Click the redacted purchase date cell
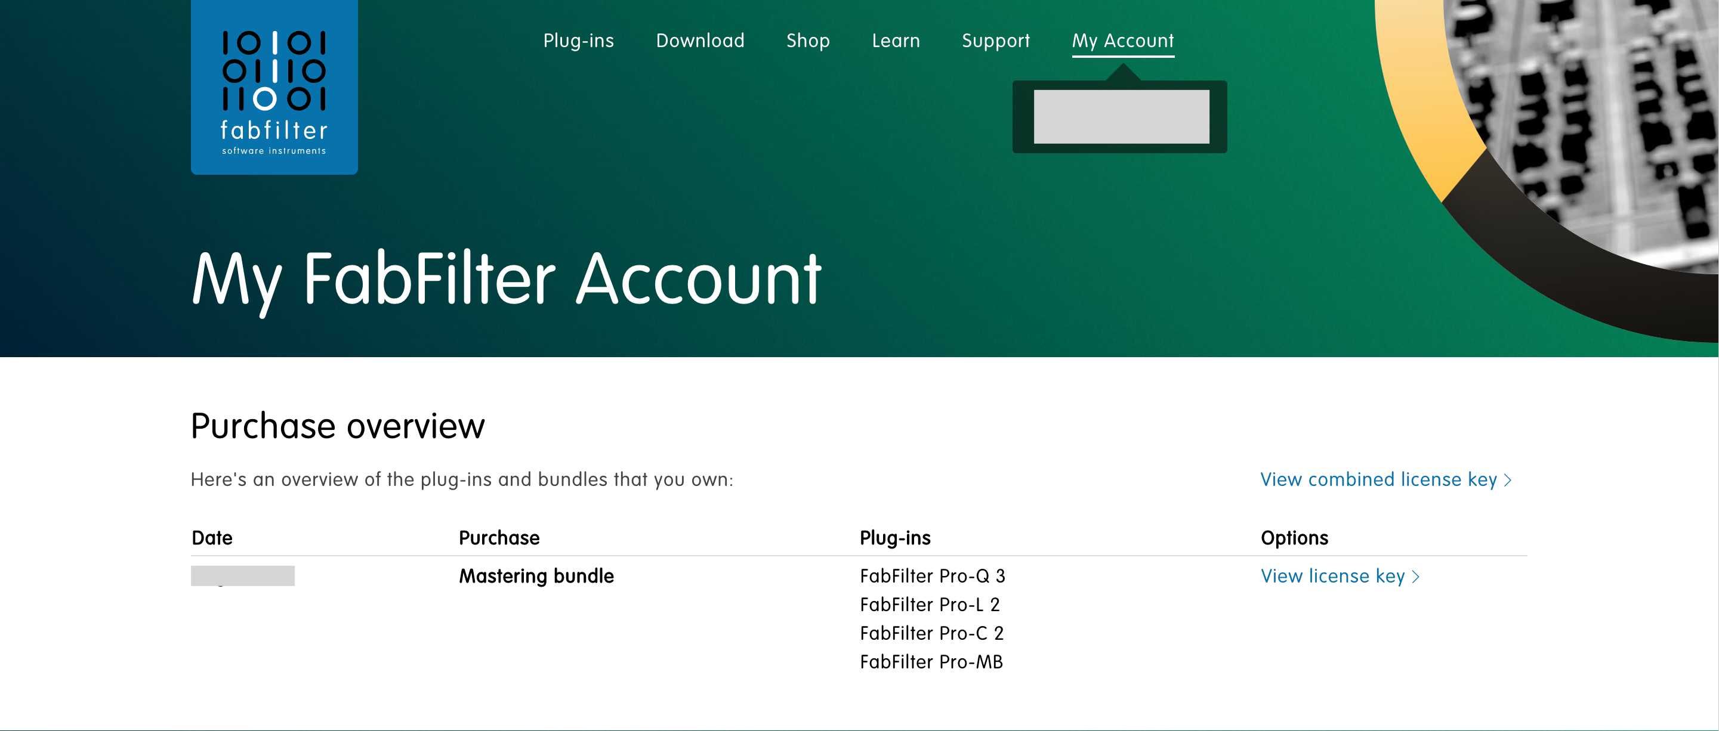This screenshot has height=731, width=1719. pyautogui.click(x=243, y=575)
